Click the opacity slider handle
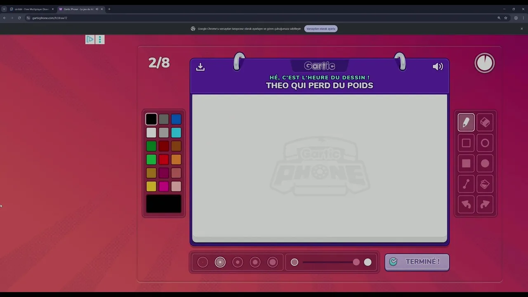 [x=356, y=262]
